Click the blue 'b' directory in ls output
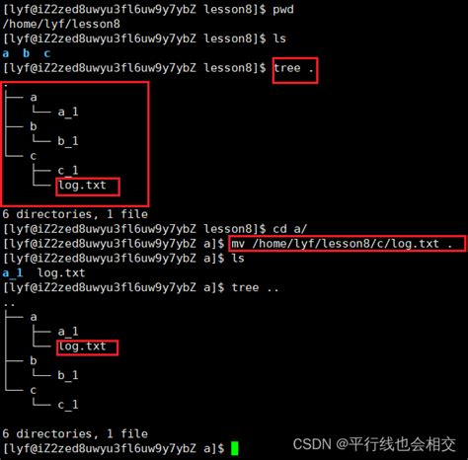The height and width of the screenshot is (460, 468). (x=26, y=53)
